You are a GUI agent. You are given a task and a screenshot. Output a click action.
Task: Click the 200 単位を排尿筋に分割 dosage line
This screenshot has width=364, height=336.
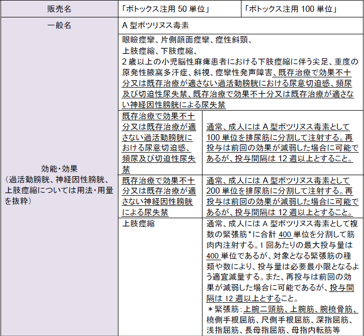(x=279, y=191)
